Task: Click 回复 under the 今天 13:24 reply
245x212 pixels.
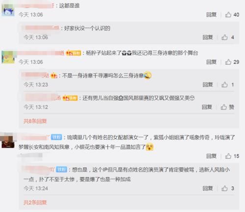Action: coord(208,188)
